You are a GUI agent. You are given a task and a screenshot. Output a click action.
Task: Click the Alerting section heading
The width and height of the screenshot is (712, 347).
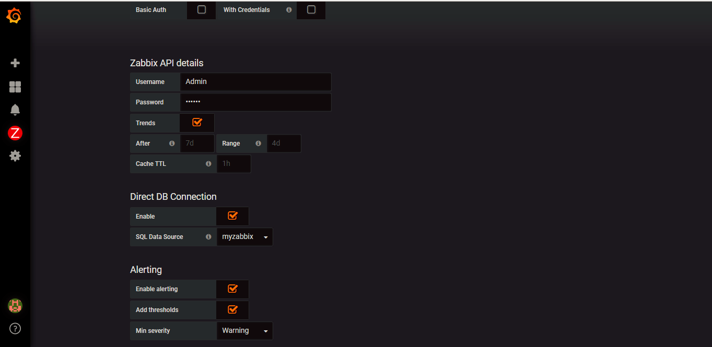click(146, 270)
